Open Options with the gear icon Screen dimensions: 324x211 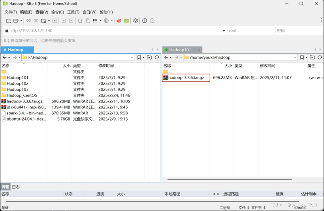tap(136, 21)
